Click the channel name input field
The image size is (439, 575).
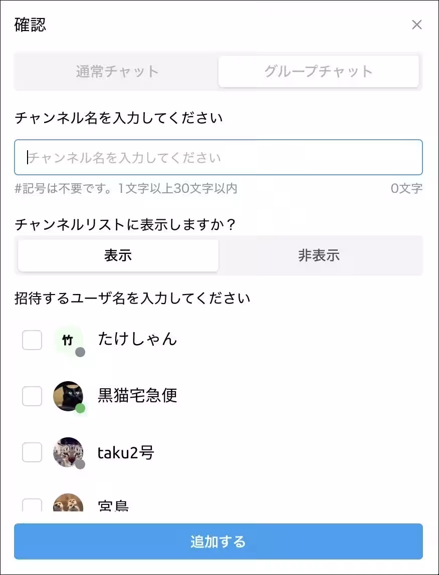point(218,157)
